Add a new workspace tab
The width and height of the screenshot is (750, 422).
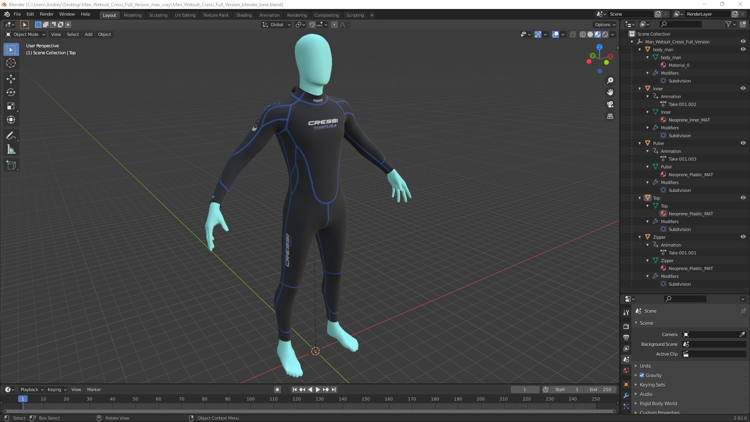(372, 15)
